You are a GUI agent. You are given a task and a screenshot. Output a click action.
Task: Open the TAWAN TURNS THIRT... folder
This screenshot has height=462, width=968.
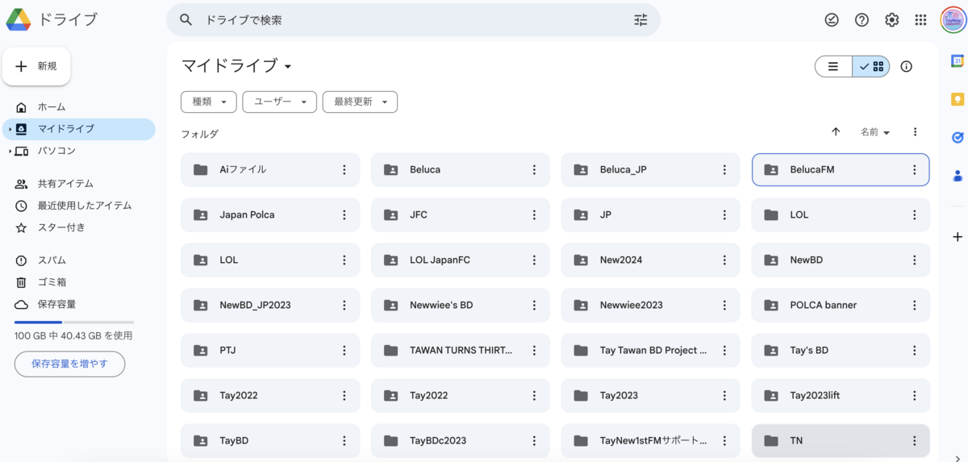point(461,350)
